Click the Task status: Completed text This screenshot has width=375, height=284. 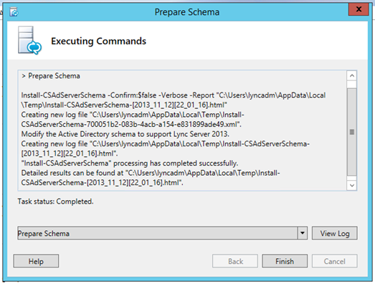point(55,202)
